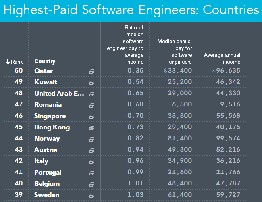
Task: Click the Highest-Paid Software Engineers title
Action: [x=131, y=10]
